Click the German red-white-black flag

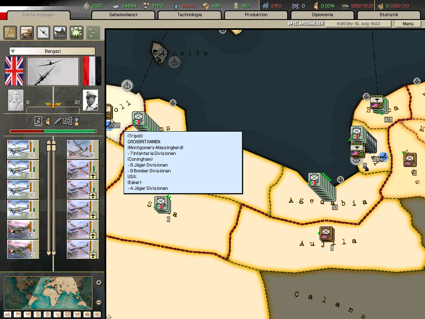pyautogui.click(x=92, y=71)
